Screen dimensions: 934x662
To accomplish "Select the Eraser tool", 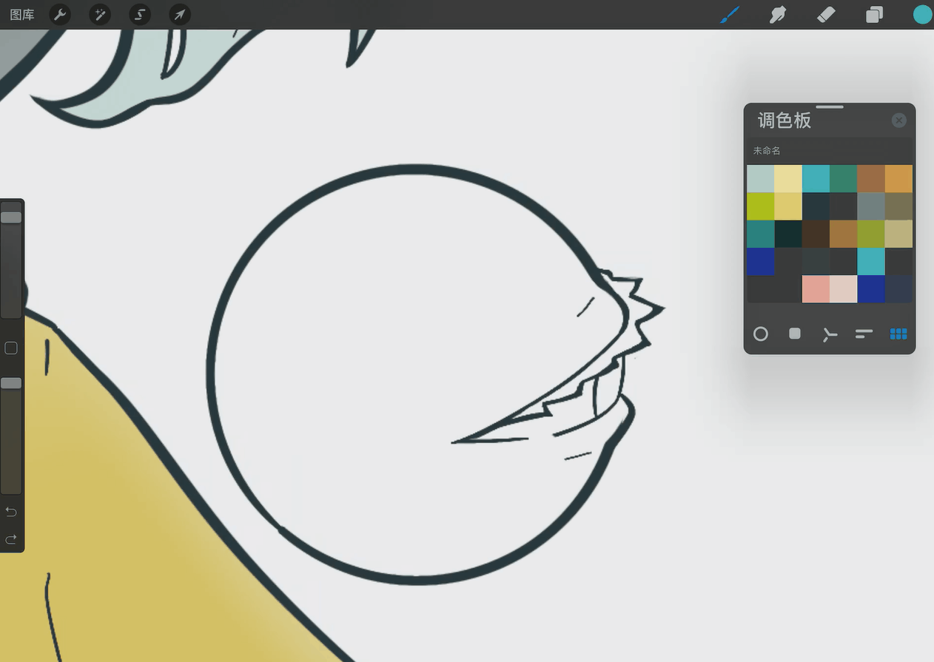I will pos(826,15).
